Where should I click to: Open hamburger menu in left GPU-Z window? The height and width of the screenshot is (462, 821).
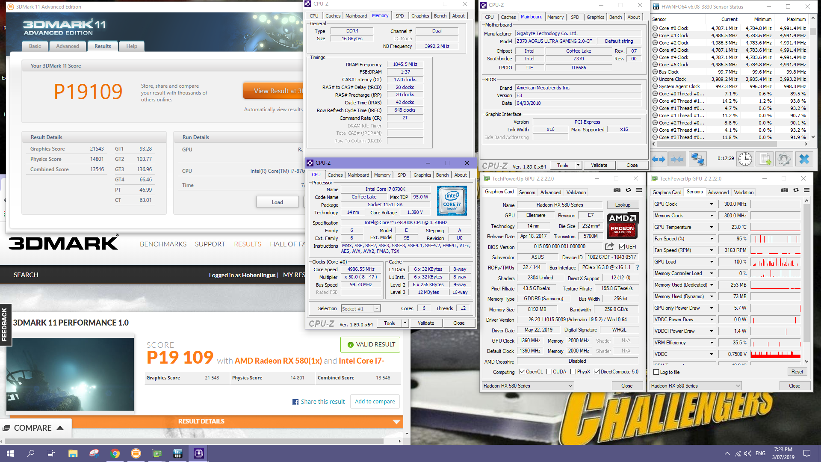tap(639, 190)
